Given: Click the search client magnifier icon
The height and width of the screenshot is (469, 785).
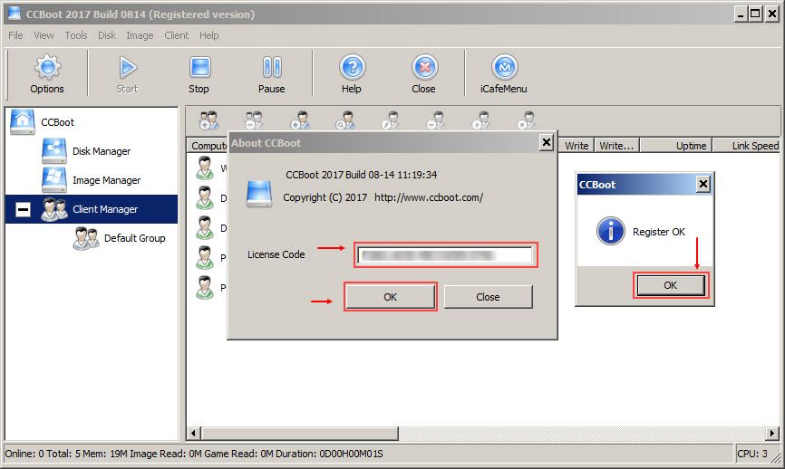Looking at the screenshot, I should pos(345,120).
